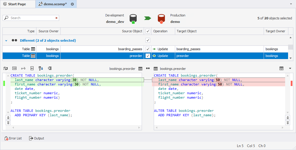Jump to previous difference in right pane
Image resolution: width=296 pixels, height=150 pixels.
288,118
